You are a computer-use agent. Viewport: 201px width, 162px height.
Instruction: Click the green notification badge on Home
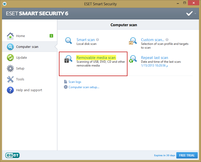[x=51, y=36]
